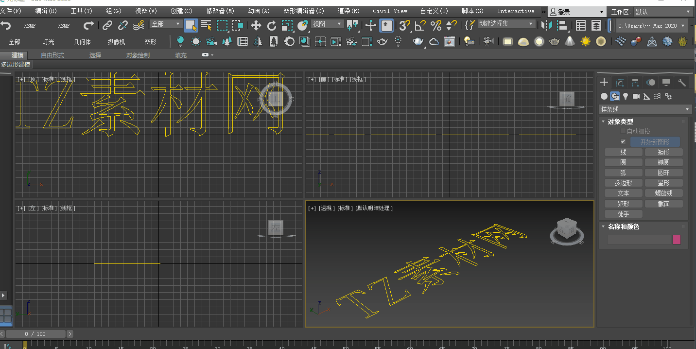Open the 登录 account dropdown
696x349 pixels.
tap(577, 12)
